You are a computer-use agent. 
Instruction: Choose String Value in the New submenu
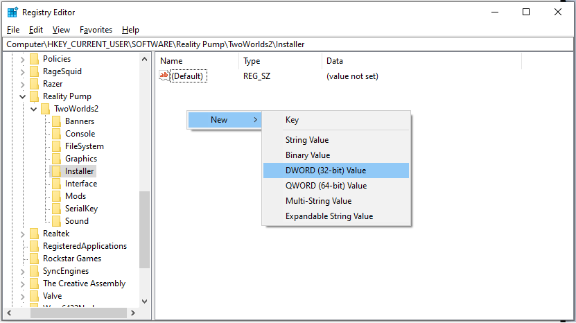(307, 140)
